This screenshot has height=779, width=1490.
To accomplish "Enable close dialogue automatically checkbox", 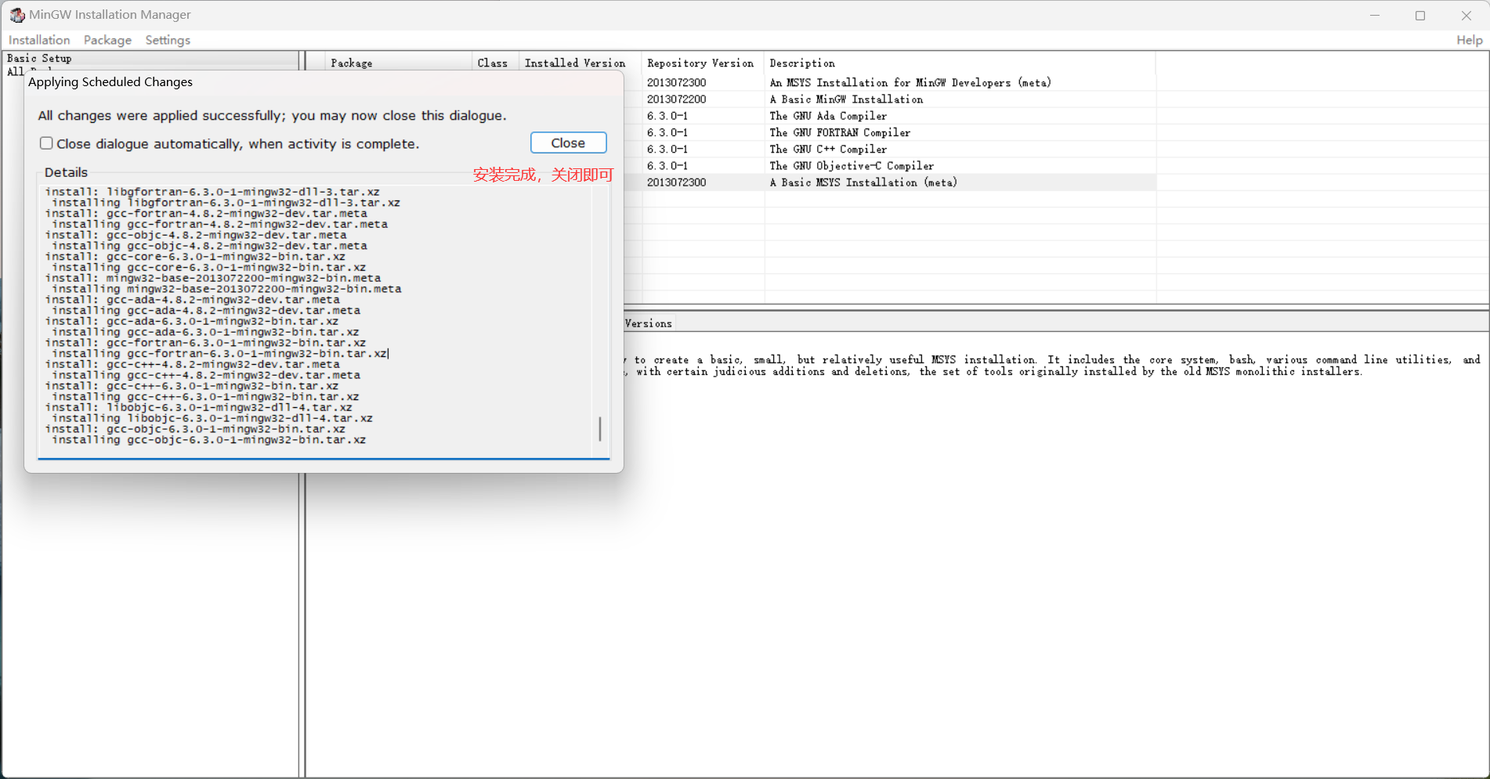I will coord(47,143).
